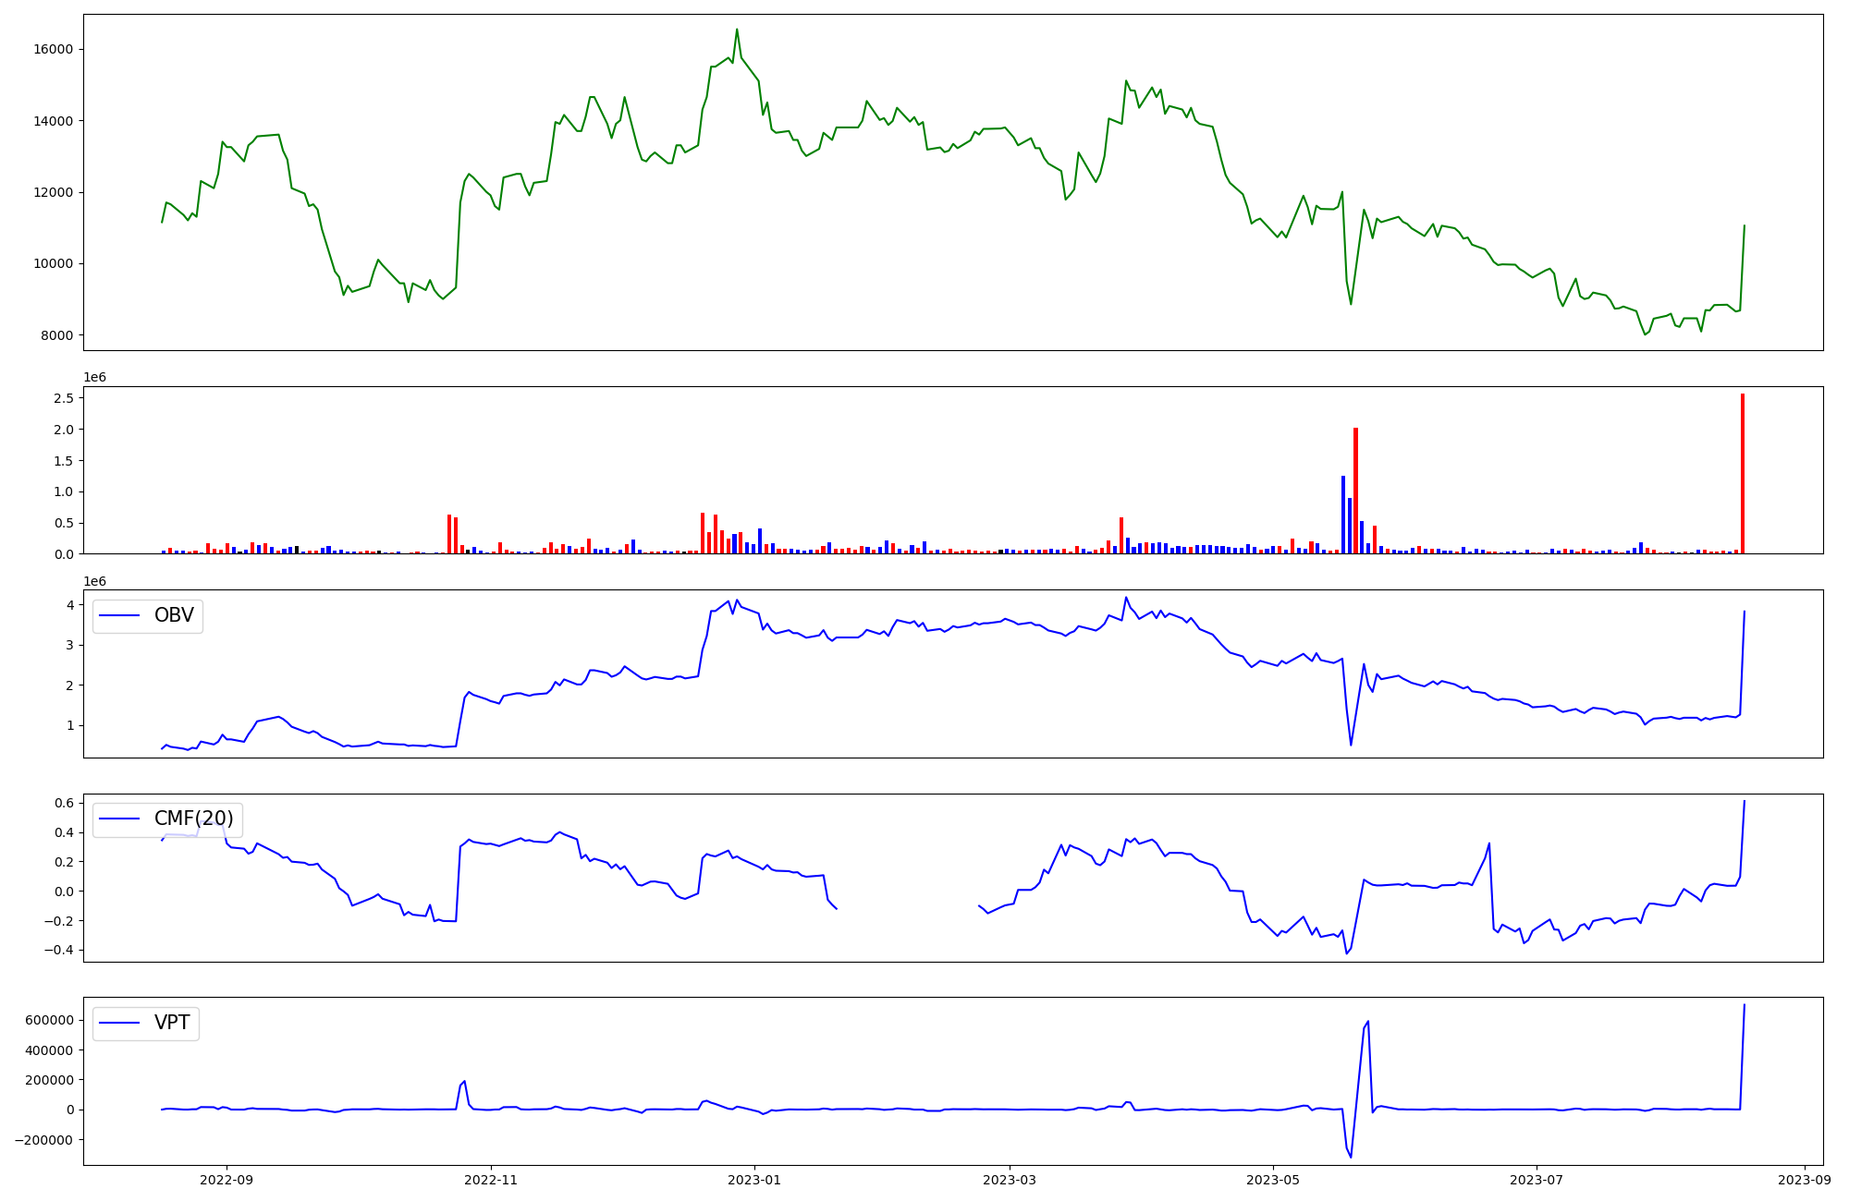This screenshot has height=1201, width=1849.
Task: Click the 2022-09 x-axis date label
Action: (227, 1180)
